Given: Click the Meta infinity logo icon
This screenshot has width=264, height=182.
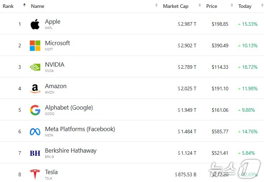Looking at the screenshot, I should point(35,132).
